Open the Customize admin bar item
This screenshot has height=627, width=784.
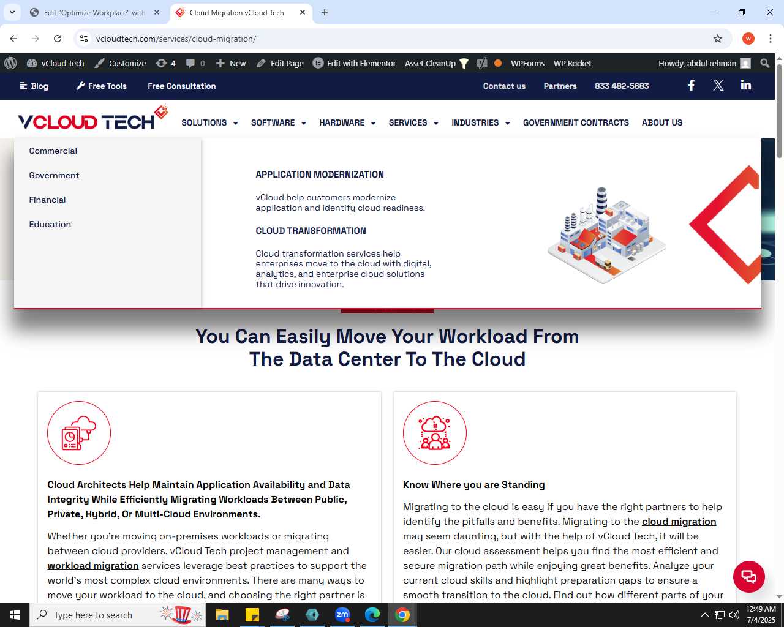point(121,63)
